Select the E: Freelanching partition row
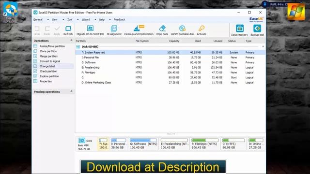Screen dimensions: 310x174 click(170, 68)
